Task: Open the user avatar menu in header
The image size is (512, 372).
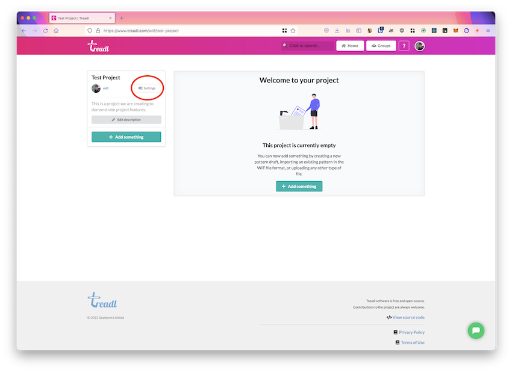Action: 420,46
